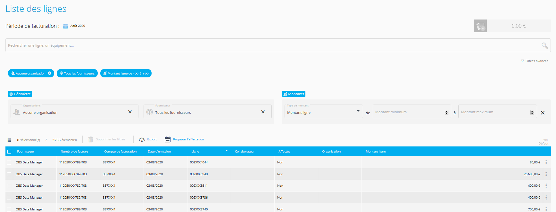The image size is (556, 212).
Task: Open the Organisations selector field
Action: 74,112
